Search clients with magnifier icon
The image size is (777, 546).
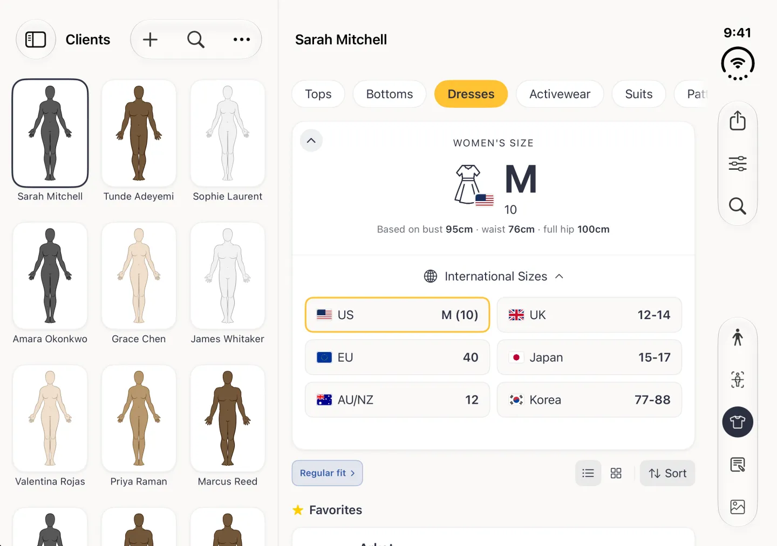pyautogui.click(x=195, y=39)
